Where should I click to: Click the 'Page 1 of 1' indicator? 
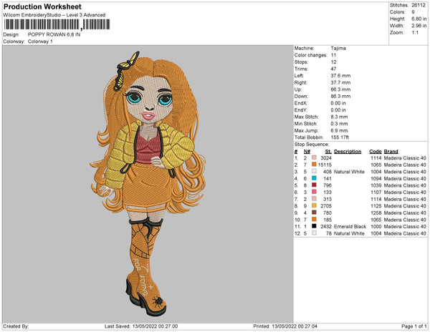[x=414, y=326]
